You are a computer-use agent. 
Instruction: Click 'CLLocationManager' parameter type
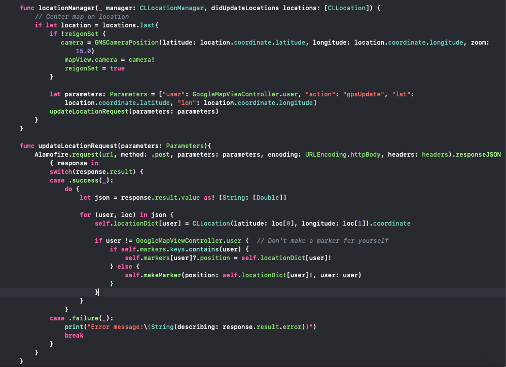pos(172,8)
